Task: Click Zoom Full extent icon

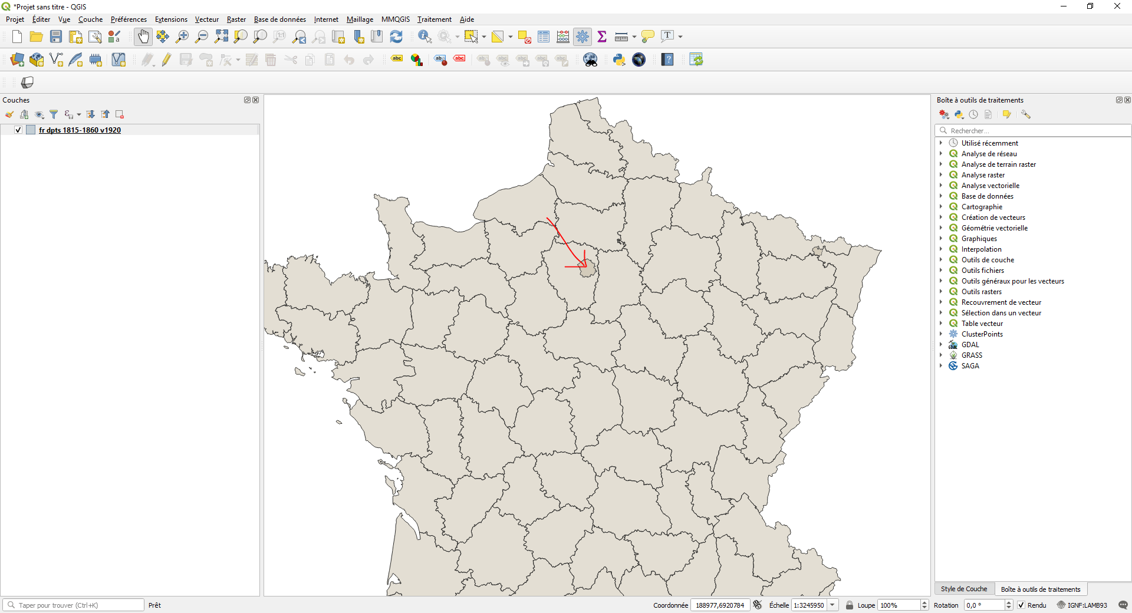Action: coord(221,37)
